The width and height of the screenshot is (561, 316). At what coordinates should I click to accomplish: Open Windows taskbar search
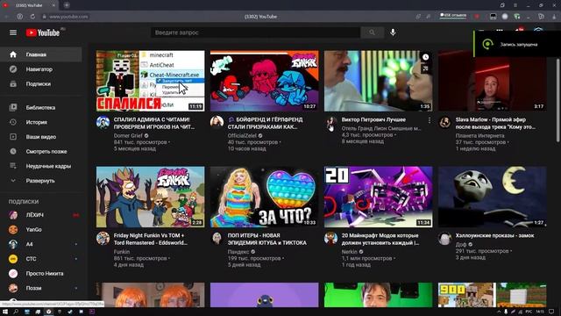(x=16, y=312)
